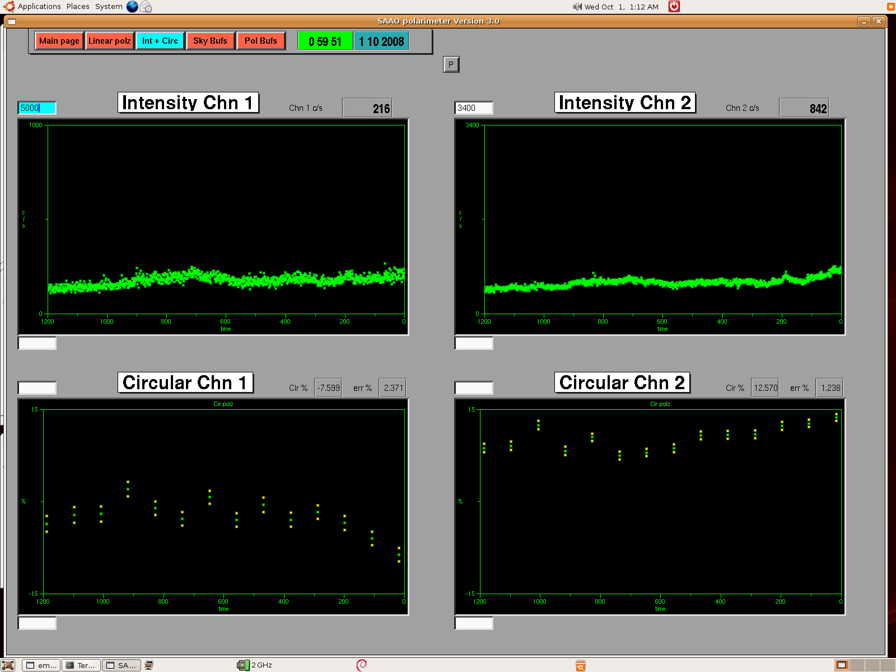
Task: Open the Places menu
Action: (78, 7)
